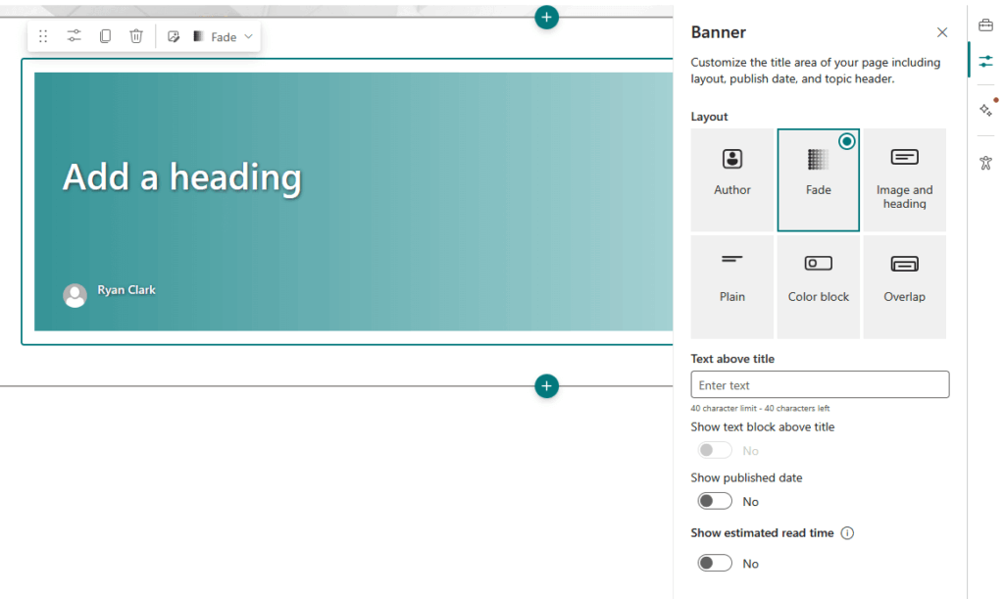Screen dimensions: 1004x599
Task: Toggle Show estimated read time switch
Action: pyautogui.click(x=715, y=563)
